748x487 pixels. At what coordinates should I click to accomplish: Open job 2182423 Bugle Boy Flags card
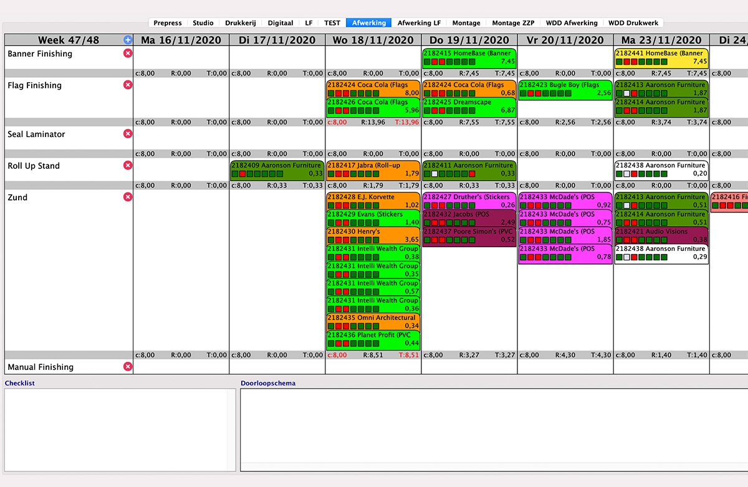[565, 89]
